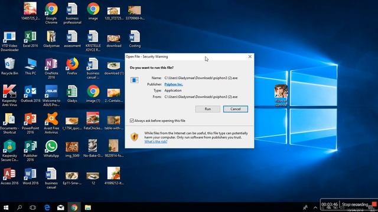Click Run in the Security Warning dialog
This screenshot has height=212, width=378.
(x=207, y=109)
